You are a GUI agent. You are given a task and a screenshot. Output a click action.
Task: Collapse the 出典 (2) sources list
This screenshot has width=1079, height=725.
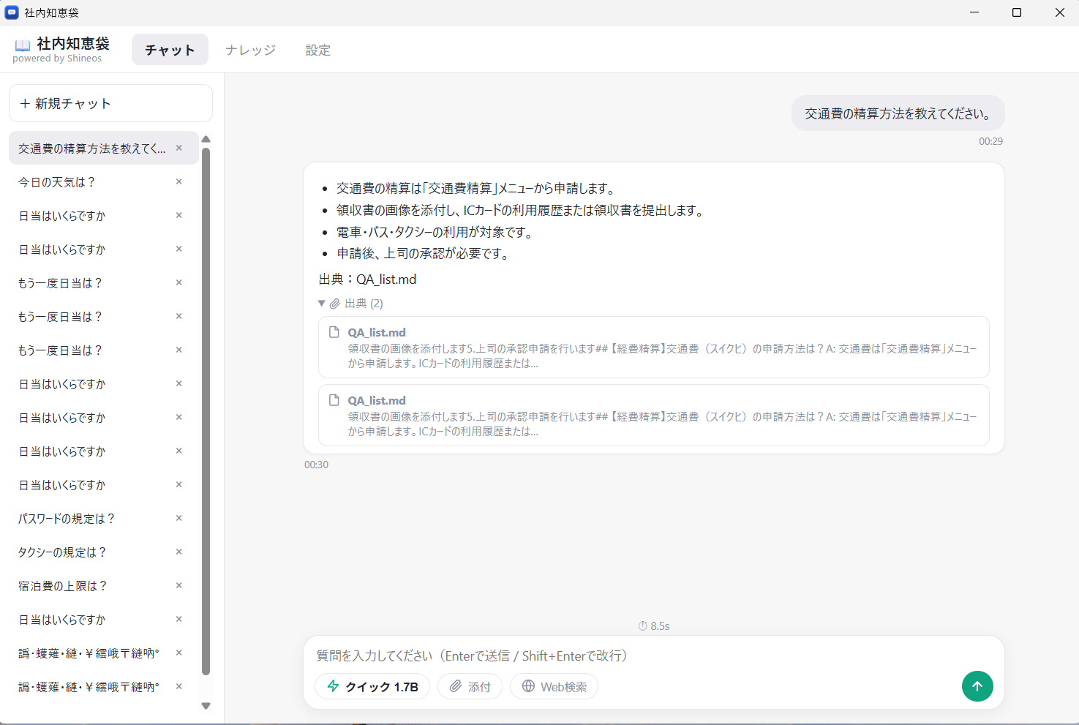pos(351,303)
